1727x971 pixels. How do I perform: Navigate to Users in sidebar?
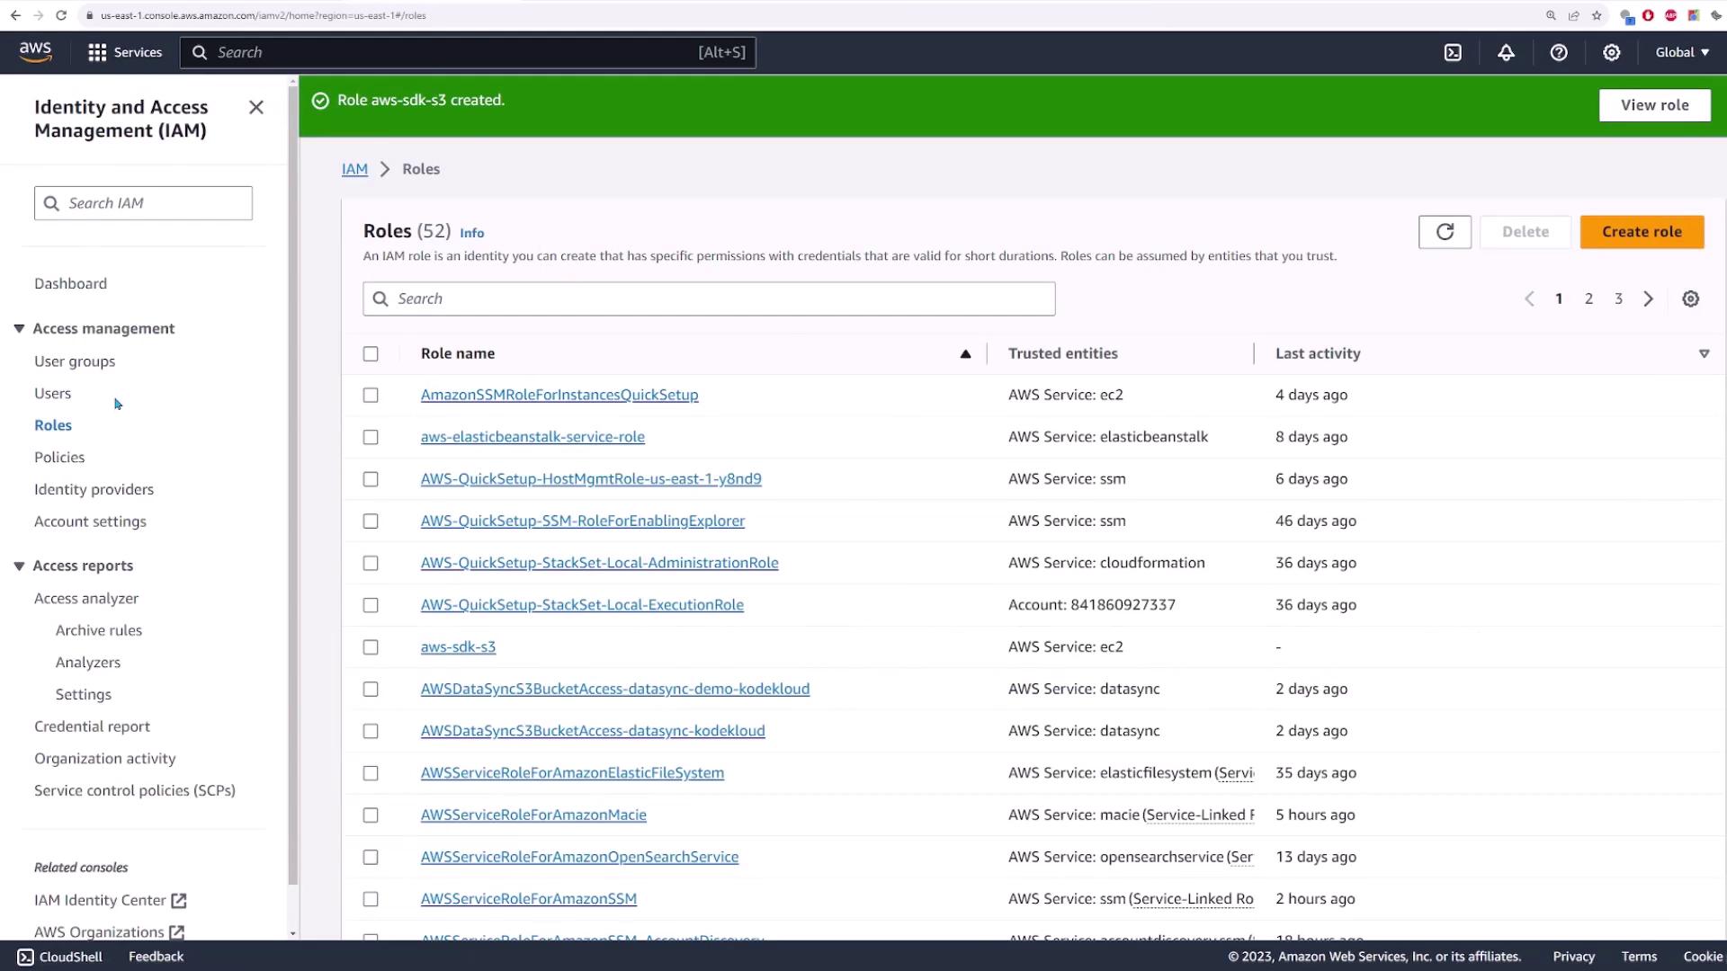52,394
